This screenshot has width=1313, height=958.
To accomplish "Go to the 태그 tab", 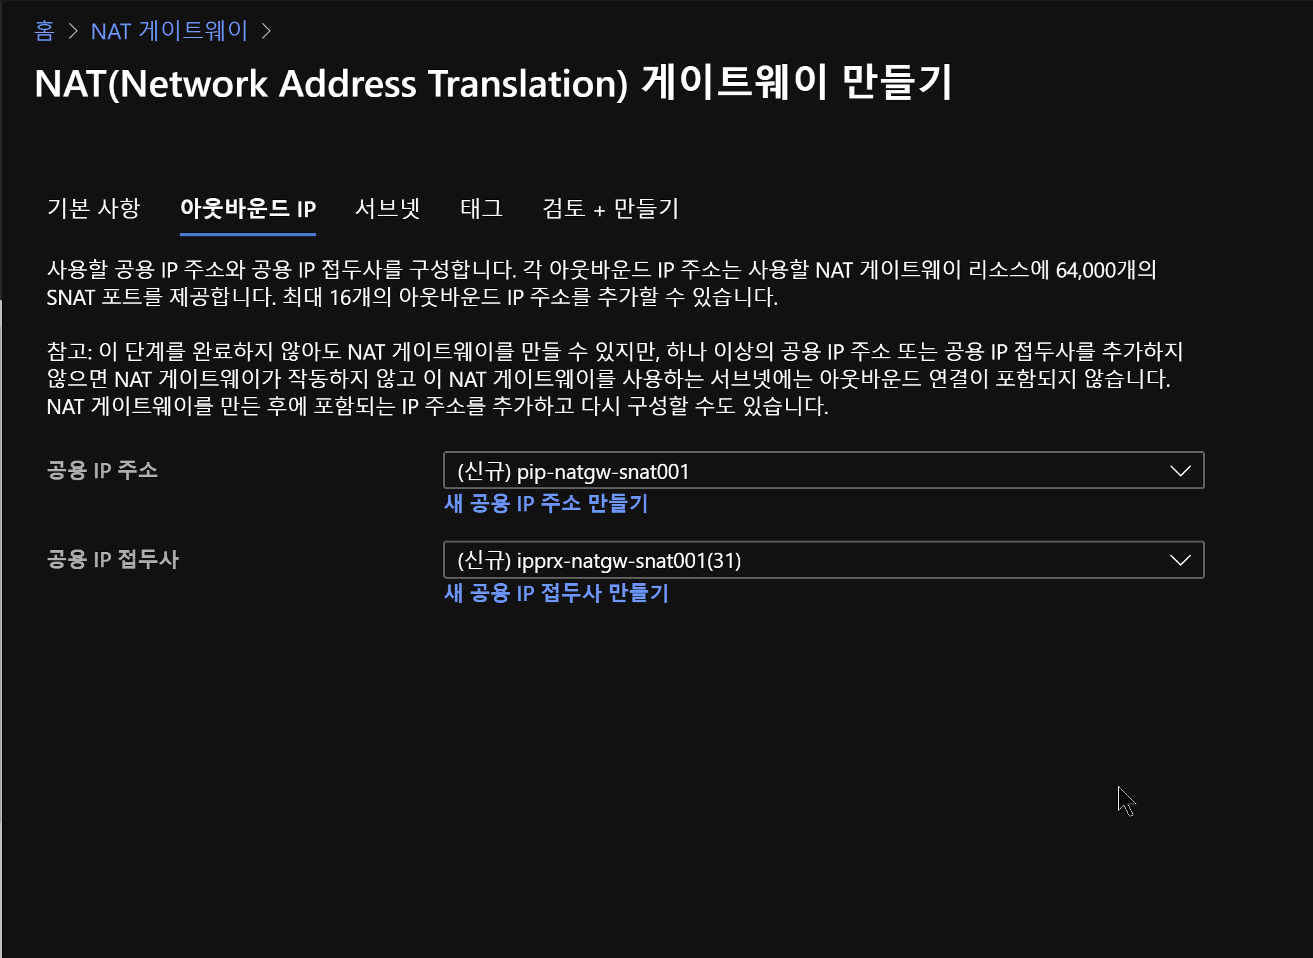I will pos(481,208).
